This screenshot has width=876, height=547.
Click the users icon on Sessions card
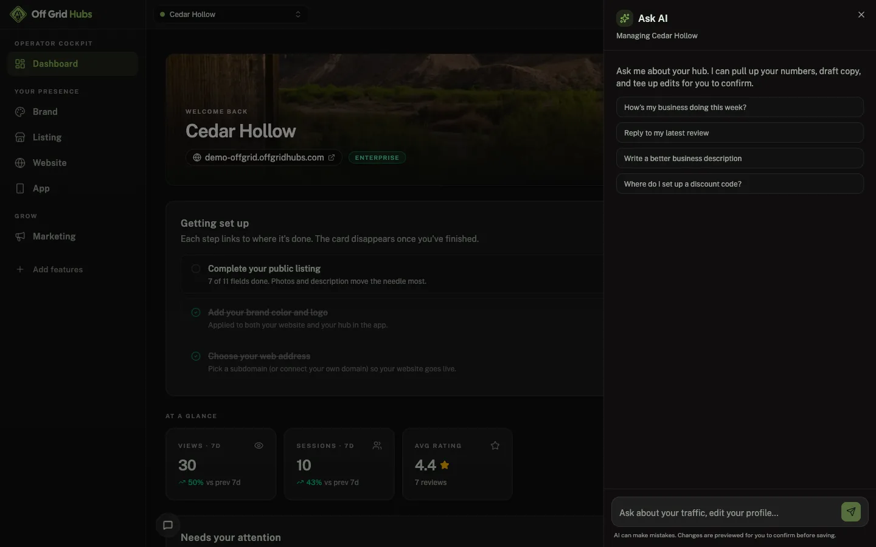click(x=377, y=446)
